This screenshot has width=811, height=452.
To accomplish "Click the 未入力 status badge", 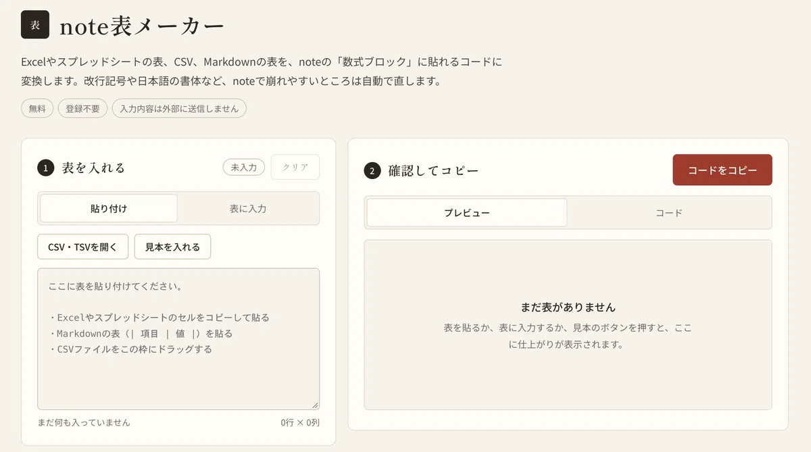I will click(244, 168).
